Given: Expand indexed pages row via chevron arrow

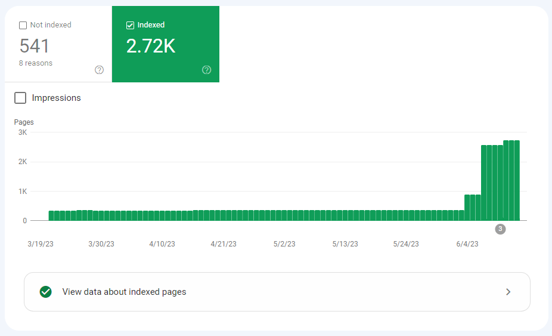Looking at the screenshot, I should pos(508,292).
